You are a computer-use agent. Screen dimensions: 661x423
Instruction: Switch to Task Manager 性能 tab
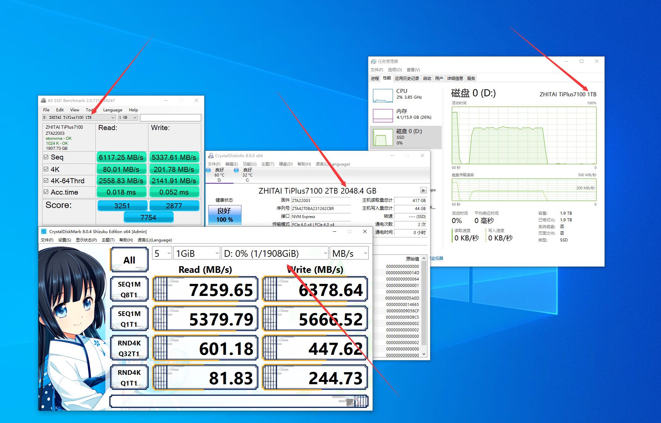(387, 78)
